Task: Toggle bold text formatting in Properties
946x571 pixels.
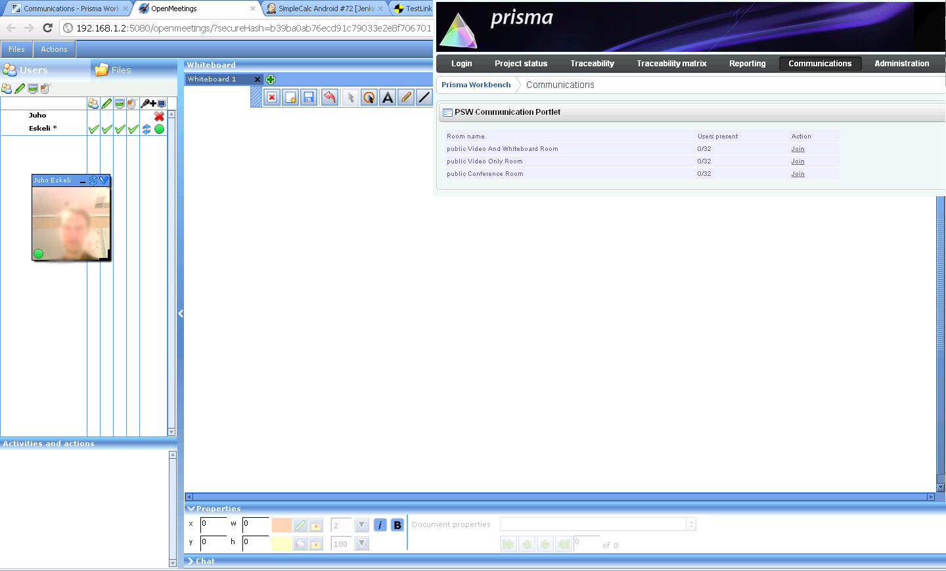Action: 397,524
